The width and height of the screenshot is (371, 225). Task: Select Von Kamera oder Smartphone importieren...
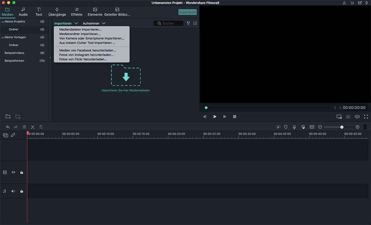pyautogui.click(x=92, y=38)
